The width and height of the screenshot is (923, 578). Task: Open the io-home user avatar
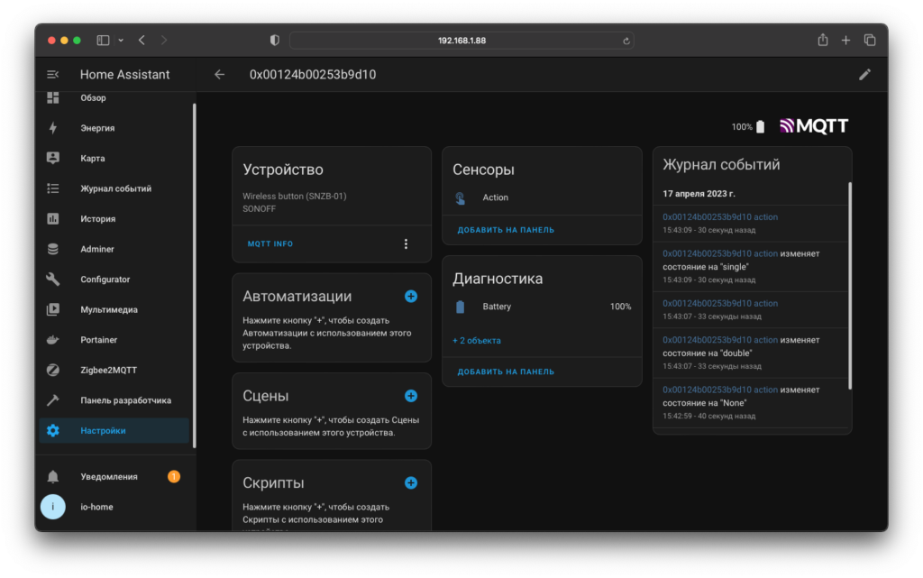tap(53, 507)
